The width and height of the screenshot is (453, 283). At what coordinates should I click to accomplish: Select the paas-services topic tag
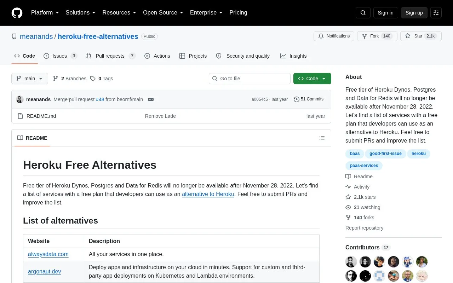point(364,166)
